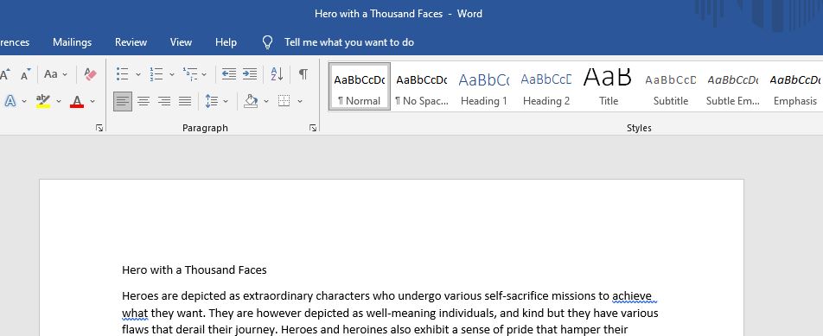
Task: Click the underlined word 'what' in document
Action: 135,314
